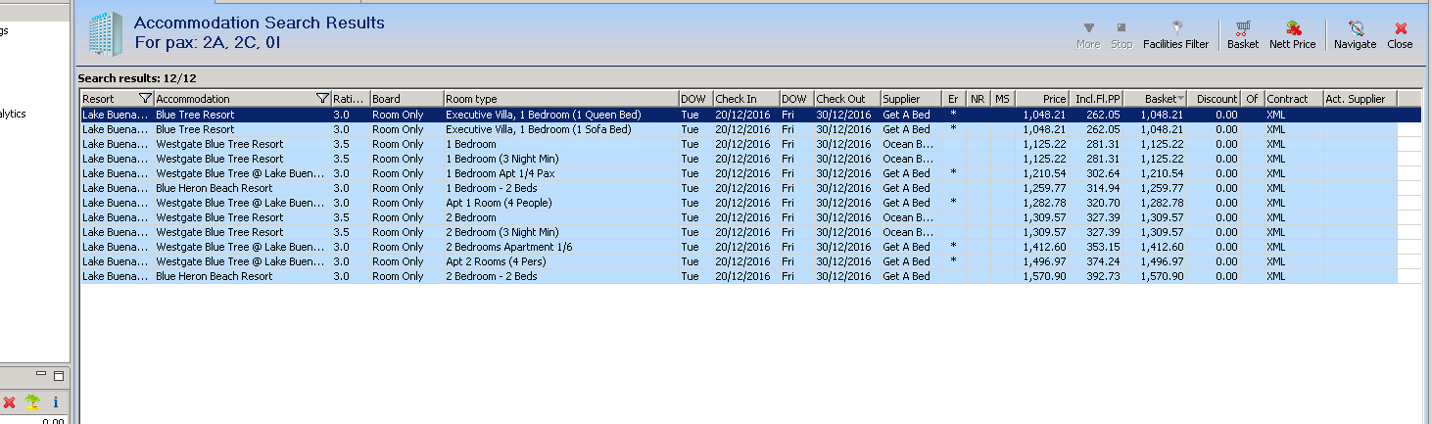Close the Accommodation Search Results panel
The image size is (1432, 424).
[x=1400, y=35]
